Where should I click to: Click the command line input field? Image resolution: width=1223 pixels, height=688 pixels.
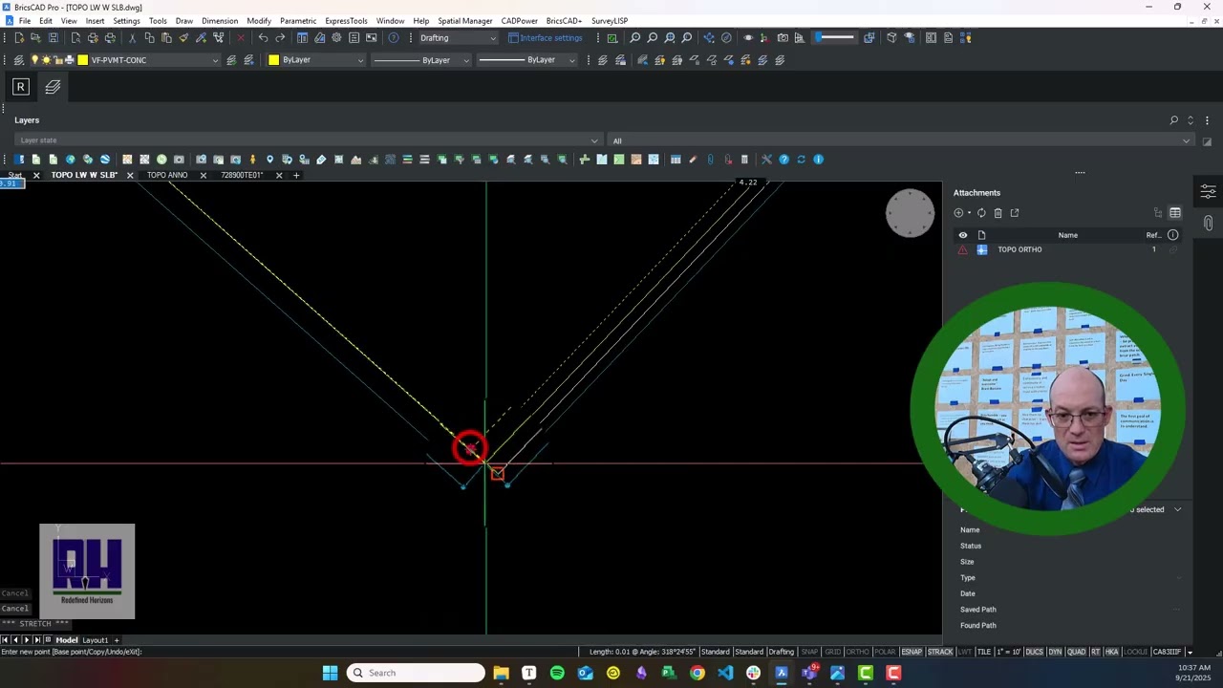(x=287, y=652)
